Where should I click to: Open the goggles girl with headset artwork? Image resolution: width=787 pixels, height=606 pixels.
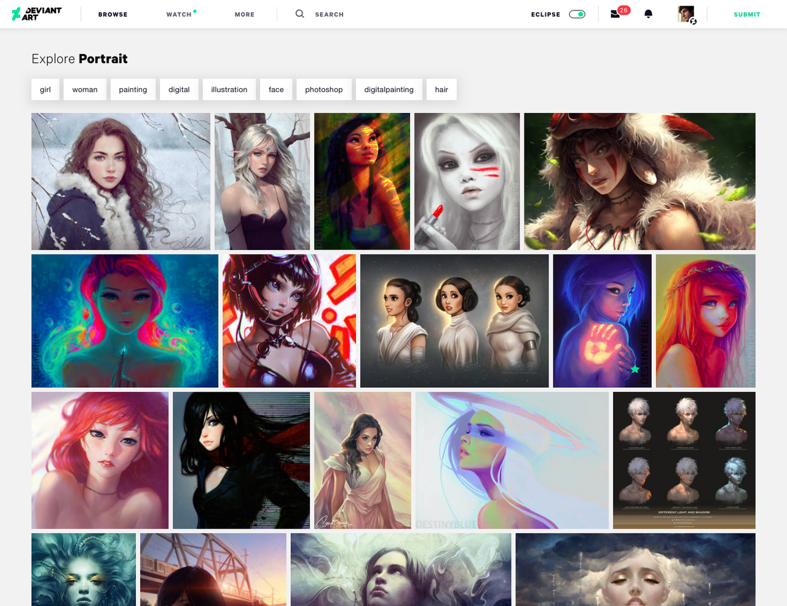click(x=289, y=321)
